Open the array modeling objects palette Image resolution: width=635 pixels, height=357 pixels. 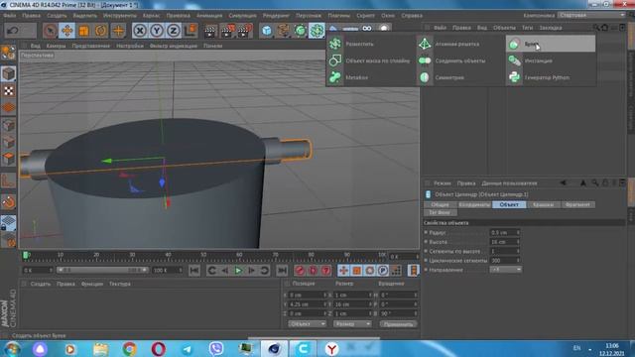pos(317,31)
